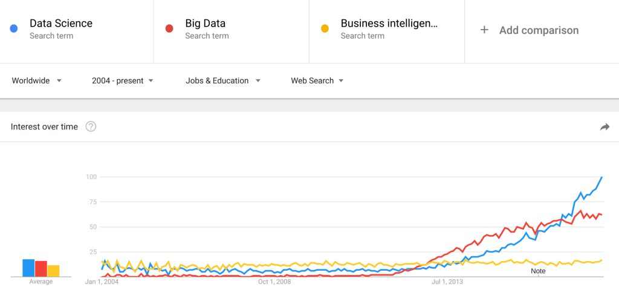
Task: Click the red Average bar
Action: [41, 268]
